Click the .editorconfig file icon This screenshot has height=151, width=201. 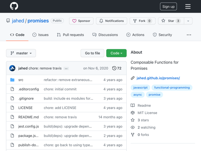(12, 89)
